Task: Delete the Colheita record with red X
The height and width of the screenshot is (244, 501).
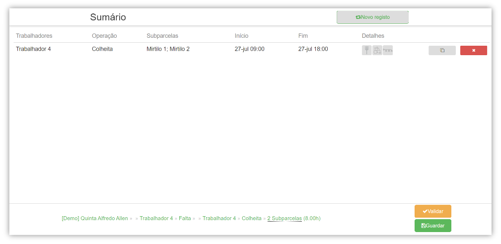Action: 474,51
